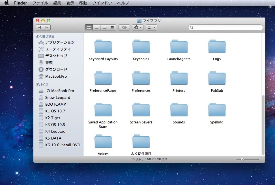The image size is (275, 185).
Task: Switch to icon view mode
Action: pos(89,27)
